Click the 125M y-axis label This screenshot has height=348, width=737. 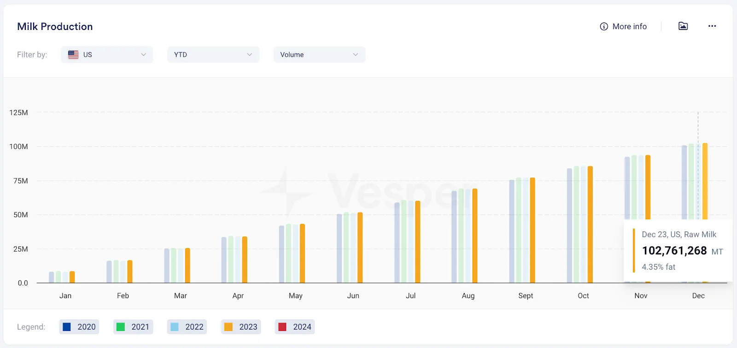tap(18, 112)
